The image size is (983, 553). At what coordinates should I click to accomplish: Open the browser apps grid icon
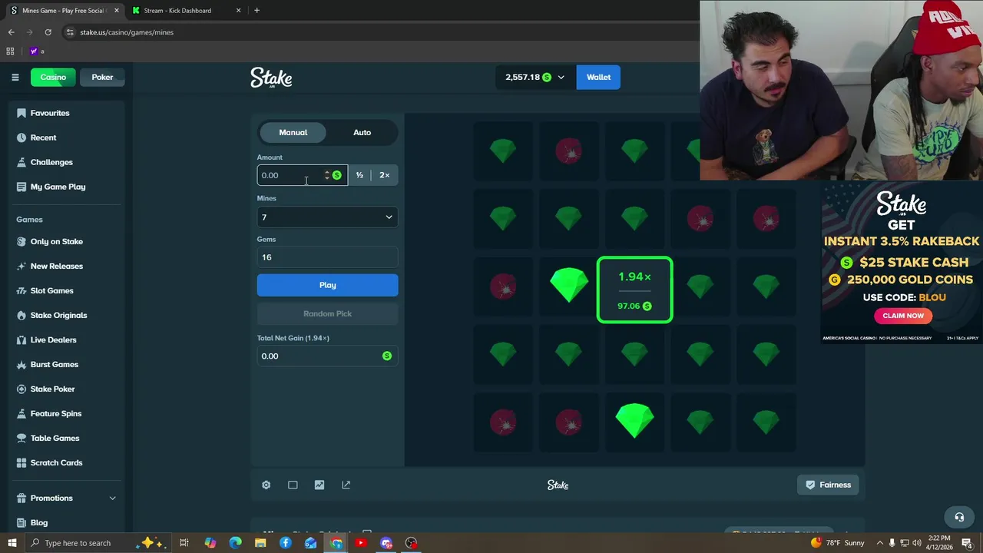tap(10, 51)
